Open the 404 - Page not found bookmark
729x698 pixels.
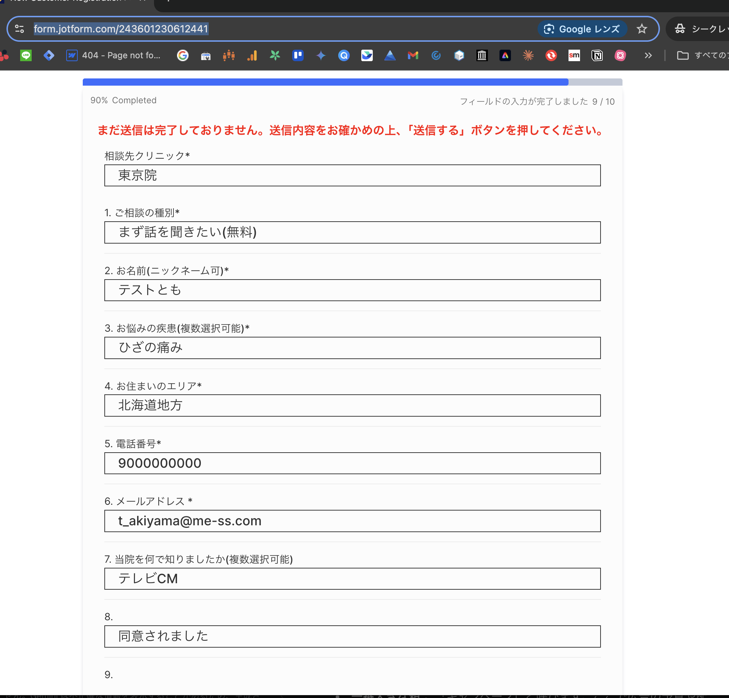113,55
